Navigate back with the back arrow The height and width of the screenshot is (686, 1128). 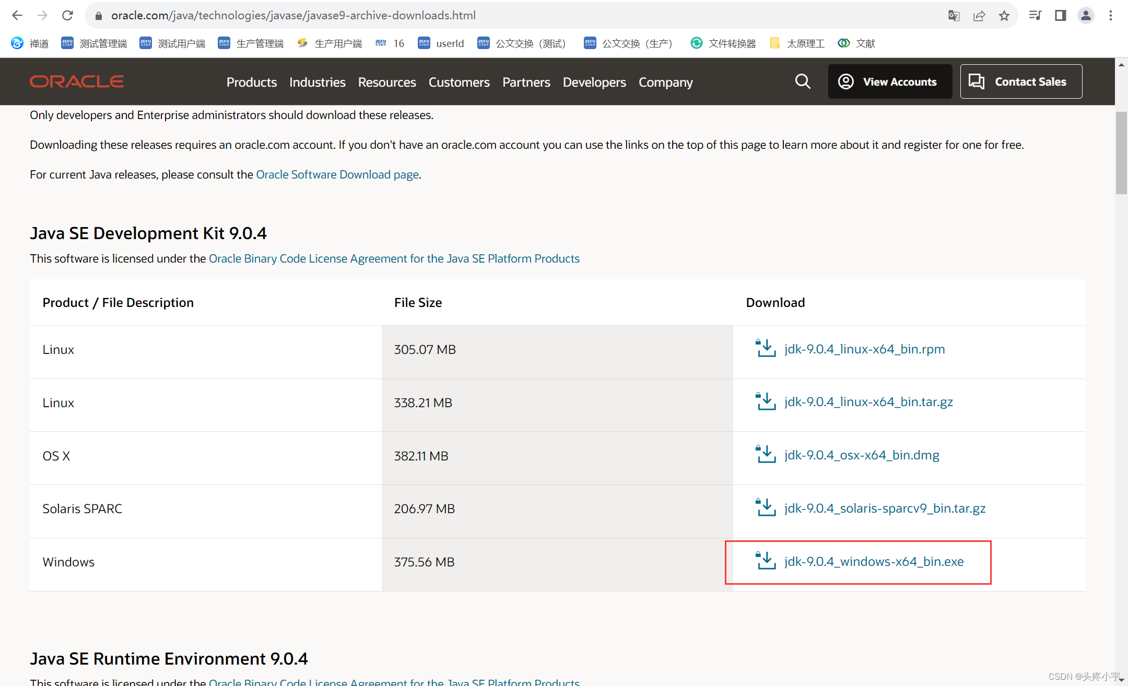(x=17, y=15)
